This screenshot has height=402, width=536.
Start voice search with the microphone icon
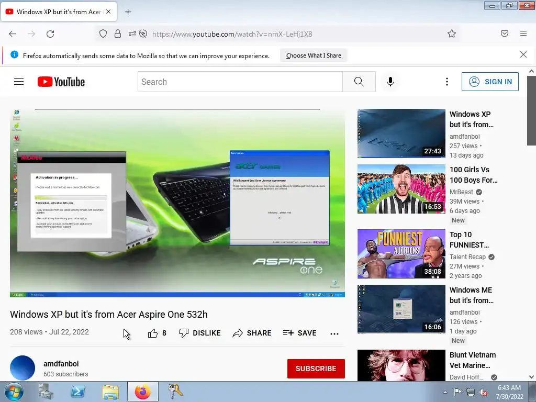click(x=390, y=82)
